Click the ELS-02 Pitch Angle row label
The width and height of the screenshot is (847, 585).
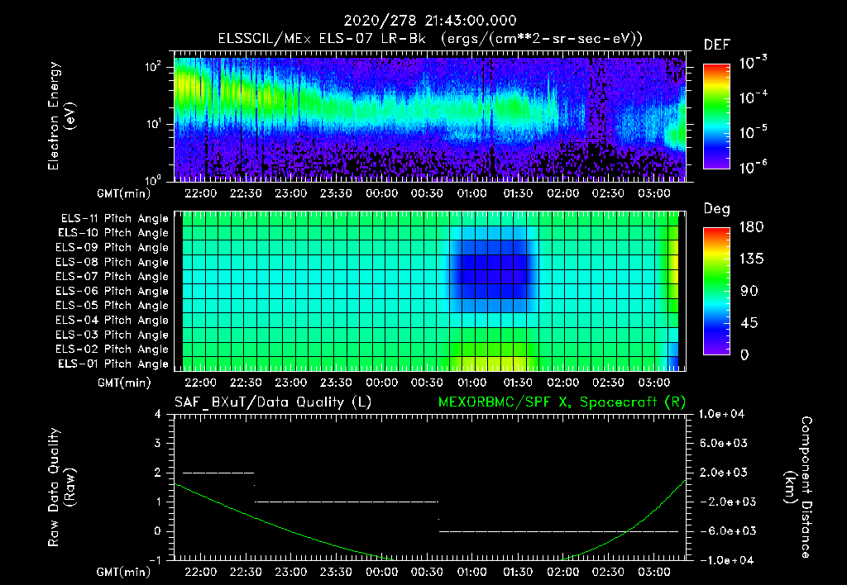click(x=112, y=350)
